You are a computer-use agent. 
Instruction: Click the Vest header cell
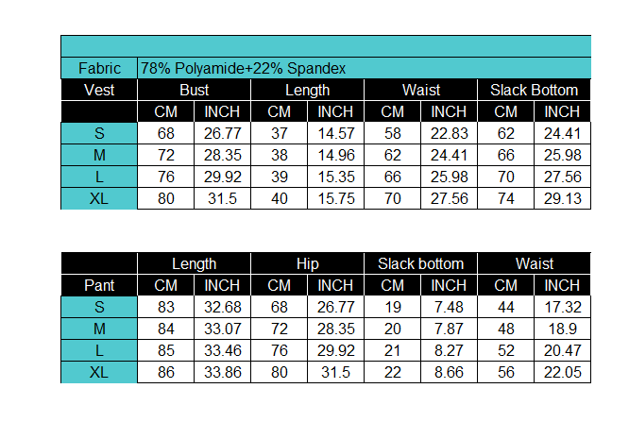99,90
